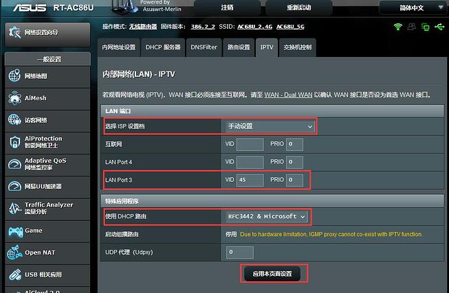Click the LAN Port 3 VID field
Screen dimensions: 449x293
[250, 180]
